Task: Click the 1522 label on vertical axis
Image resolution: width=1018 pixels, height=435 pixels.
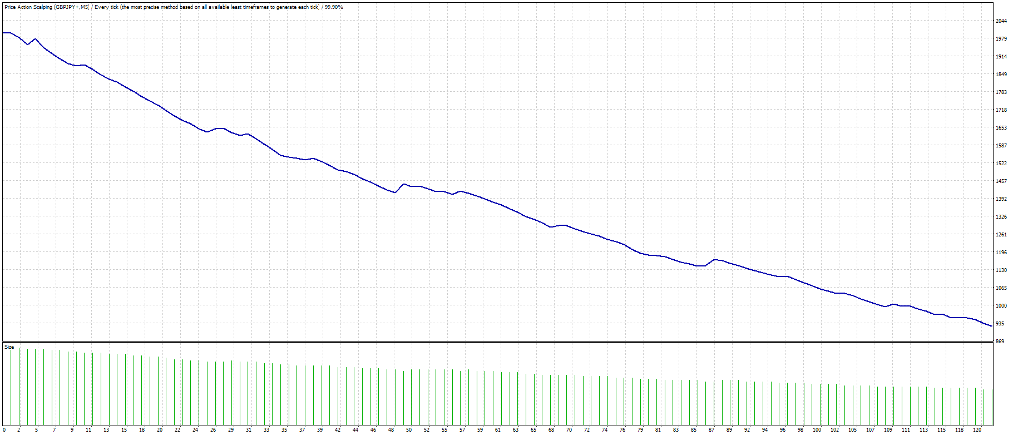Action: 1001,164
